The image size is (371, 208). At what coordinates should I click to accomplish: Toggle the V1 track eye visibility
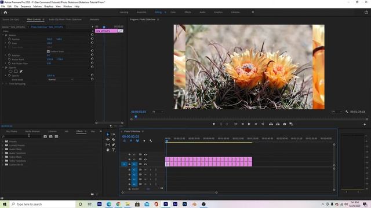(146, 164)
